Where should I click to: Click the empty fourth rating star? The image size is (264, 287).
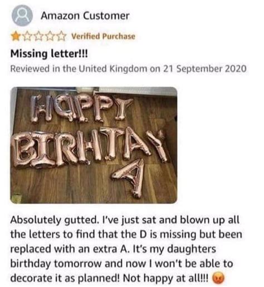click(50, 37)
